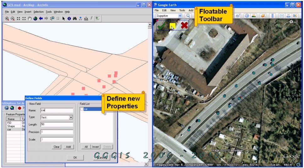Click the red record button in GEDigitizer
Screen dimensions: 304x168
[x=19, y=108]
